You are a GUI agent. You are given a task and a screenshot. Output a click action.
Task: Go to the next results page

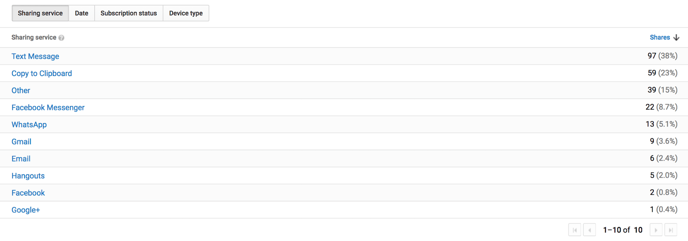pyautogui.click(x=656, y=230)
